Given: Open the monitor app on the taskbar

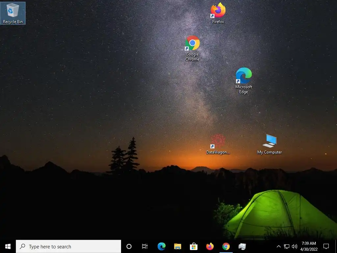Looking at the screenshot, I should (242, 246).
